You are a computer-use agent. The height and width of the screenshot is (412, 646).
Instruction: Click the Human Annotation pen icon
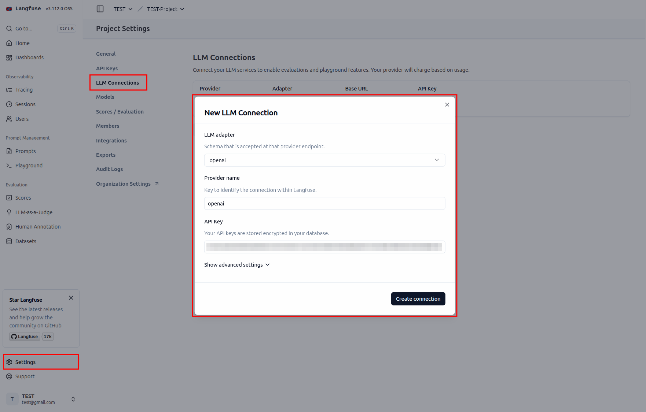[x=9, y=227]
